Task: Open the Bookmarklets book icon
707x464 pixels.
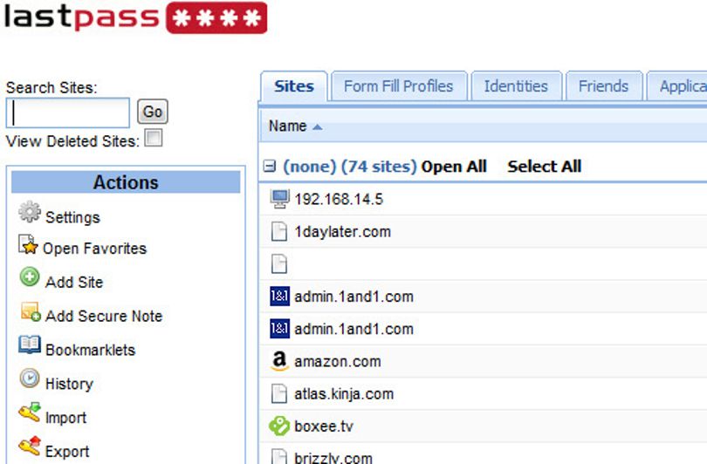Action: point(30,345)
